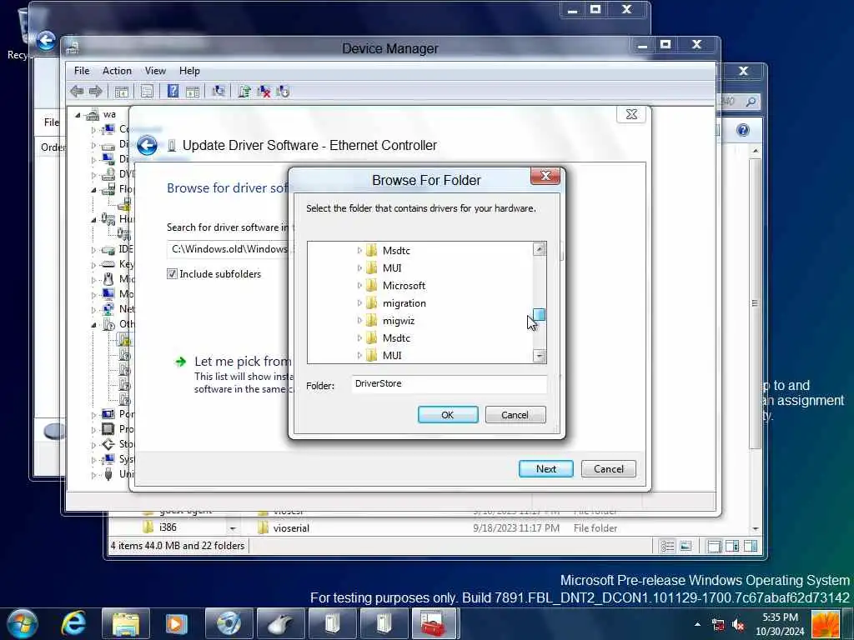
Task: Toggle Explorer navigation pane layout icon
Action: [714, 546]
